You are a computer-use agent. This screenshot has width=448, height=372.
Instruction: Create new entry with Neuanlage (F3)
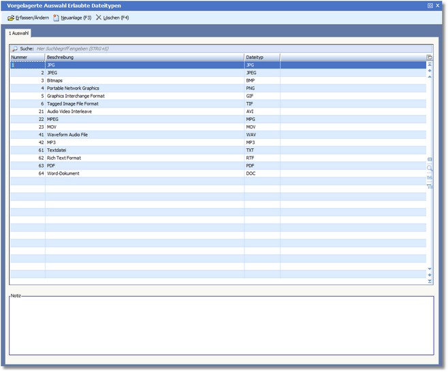click(72, 18)
